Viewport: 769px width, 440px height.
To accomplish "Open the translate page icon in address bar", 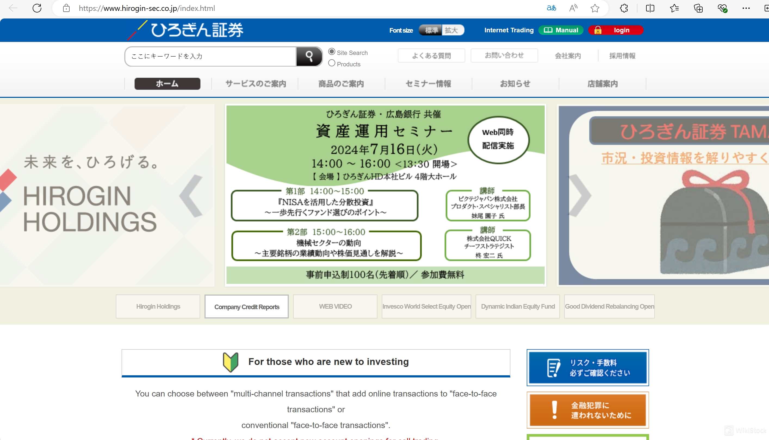I will tap(551, 8).
